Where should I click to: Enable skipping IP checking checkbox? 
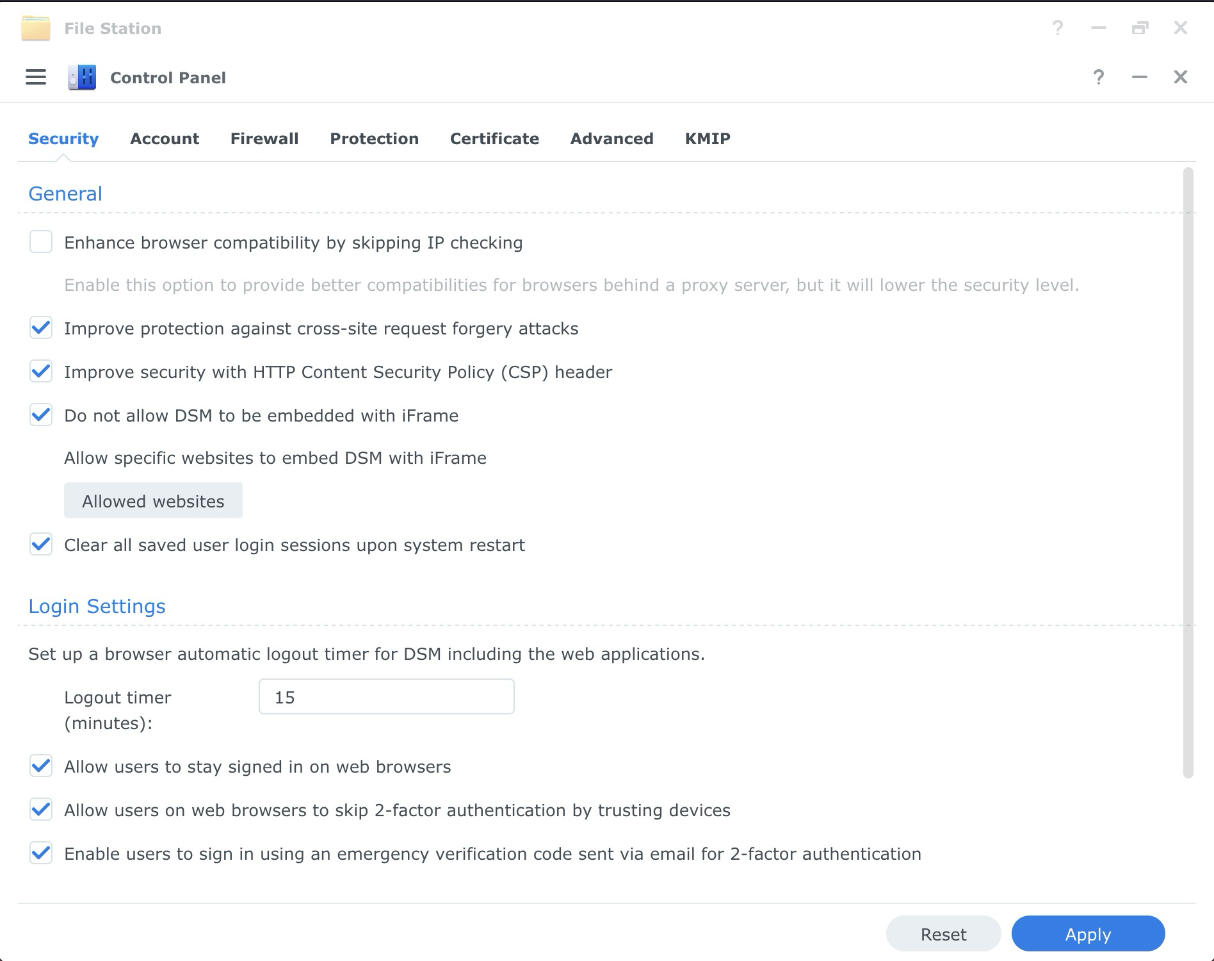pyautogui.click(x=41, y=242)
